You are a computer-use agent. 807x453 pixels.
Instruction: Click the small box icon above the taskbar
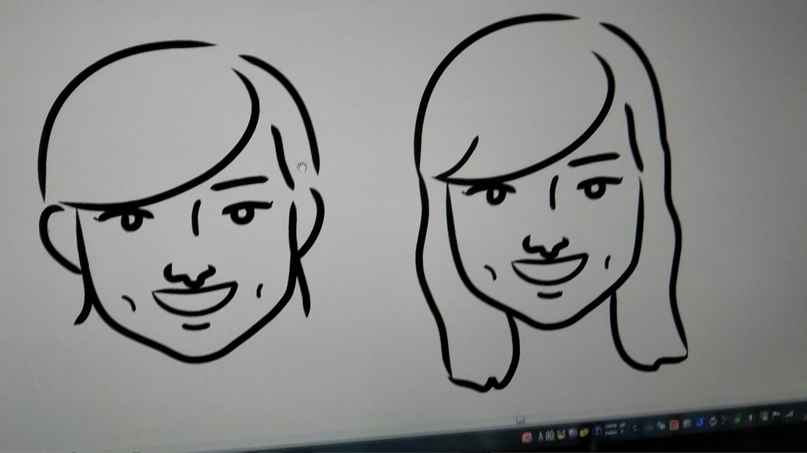(521, 419)
